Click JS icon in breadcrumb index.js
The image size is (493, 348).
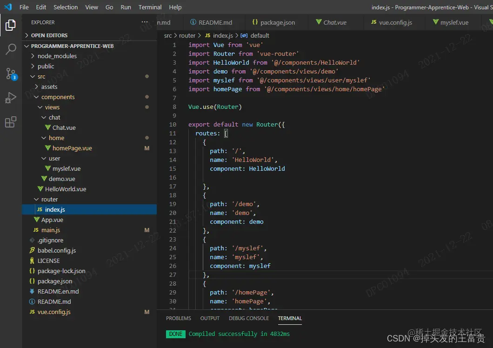click(x=207, y=35)
